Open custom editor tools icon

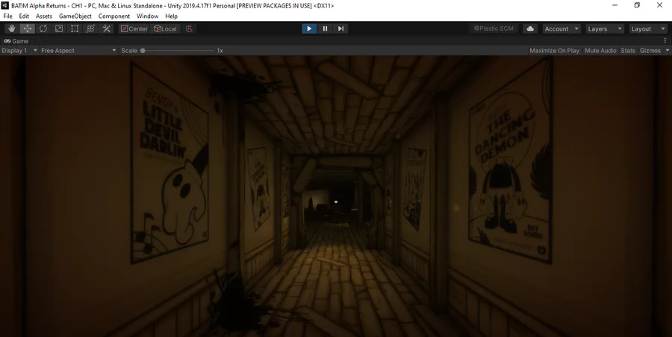[106, 28]
